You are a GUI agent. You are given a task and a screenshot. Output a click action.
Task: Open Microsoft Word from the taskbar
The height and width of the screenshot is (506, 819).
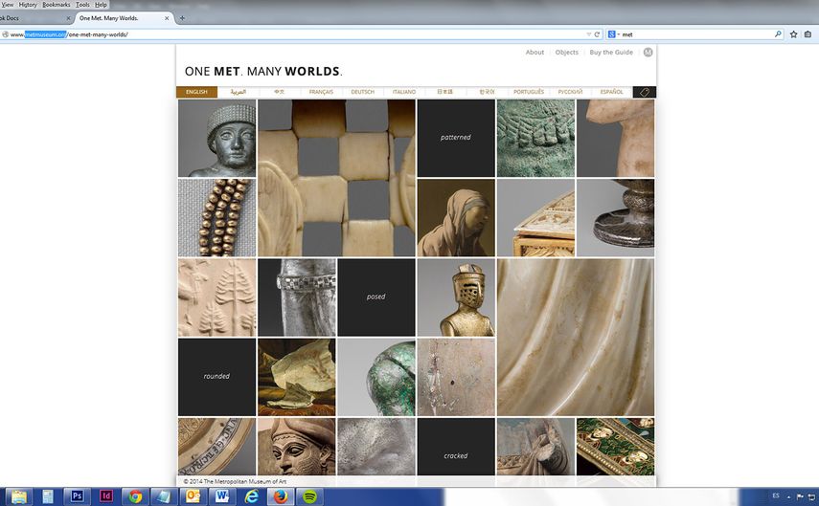(222, 496)
